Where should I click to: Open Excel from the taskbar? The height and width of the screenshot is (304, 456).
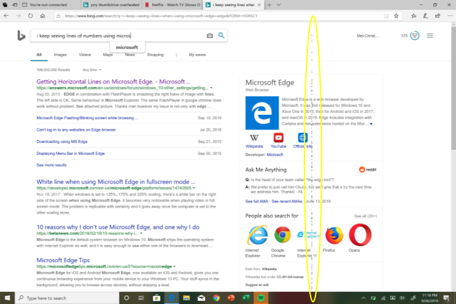(x=245, y=298)
